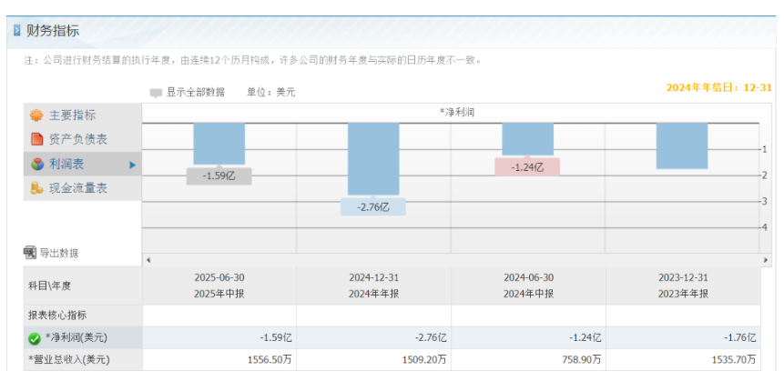Select the *营业总收入(美元) row label
The width and height of the screenshot is (784, 381).
pyautogui.click(x=83, y=359)
